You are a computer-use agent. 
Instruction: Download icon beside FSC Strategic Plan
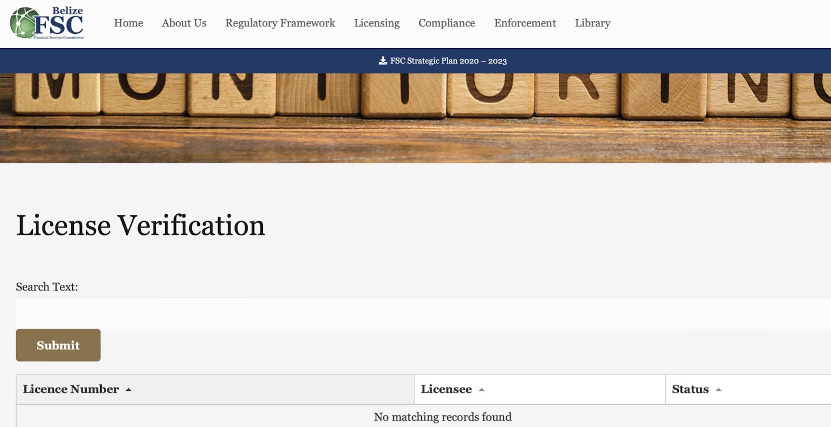383,61
